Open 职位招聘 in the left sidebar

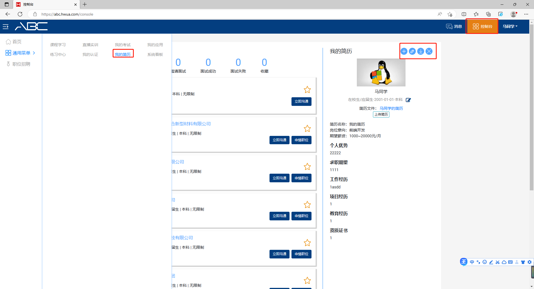click(18, 64)
